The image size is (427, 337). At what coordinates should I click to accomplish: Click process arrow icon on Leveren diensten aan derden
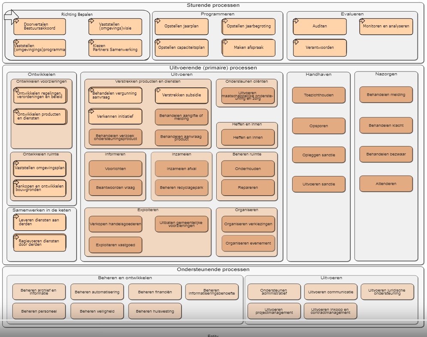(x=16, y=217)
